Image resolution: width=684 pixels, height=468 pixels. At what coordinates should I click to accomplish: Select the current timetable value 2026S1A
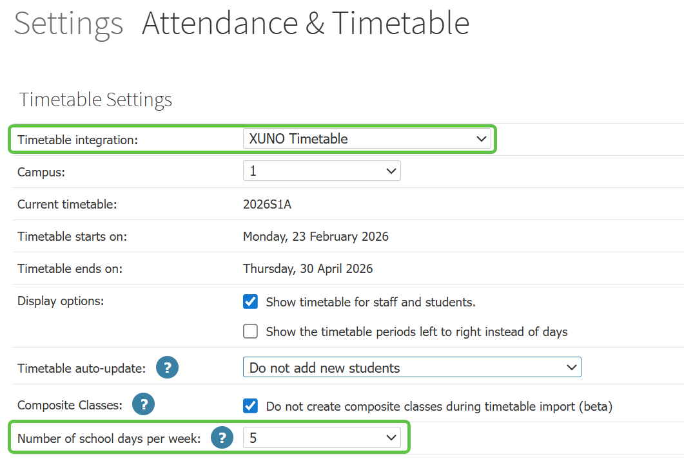[267, 204]
